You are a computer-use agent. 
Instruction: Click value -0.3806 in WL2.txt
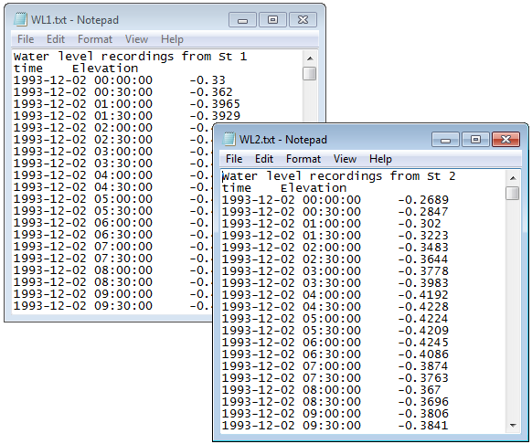(x=423, y=414)
